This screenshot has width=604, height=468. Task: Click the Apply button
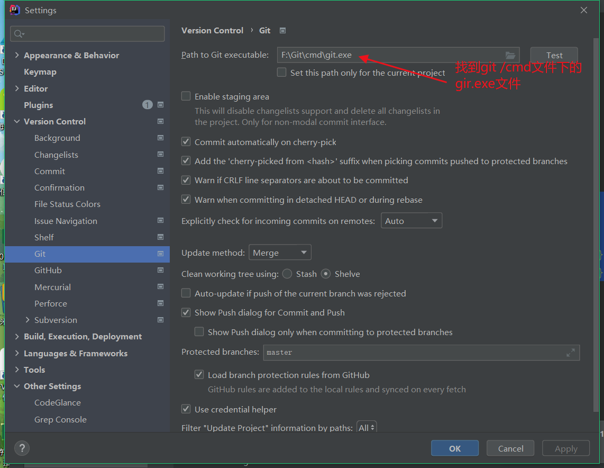pos(566,448)
